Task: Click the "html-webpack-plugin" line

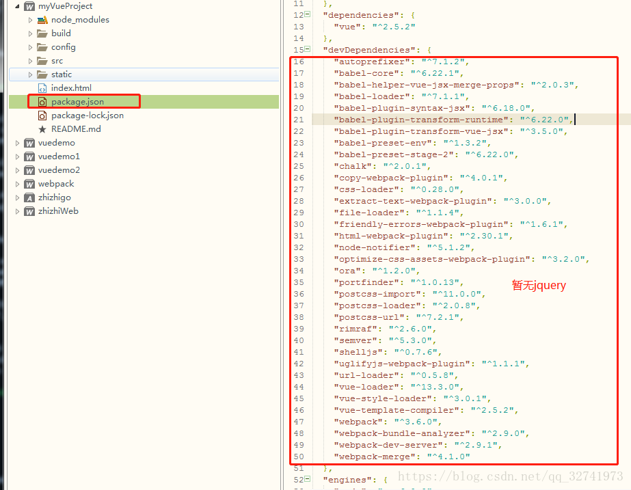Action: (423, 236)
